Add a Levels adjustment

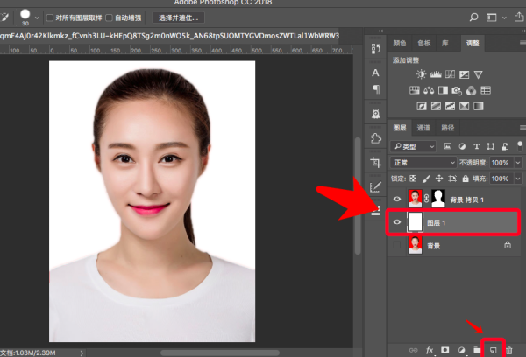[x=436, y=74]
